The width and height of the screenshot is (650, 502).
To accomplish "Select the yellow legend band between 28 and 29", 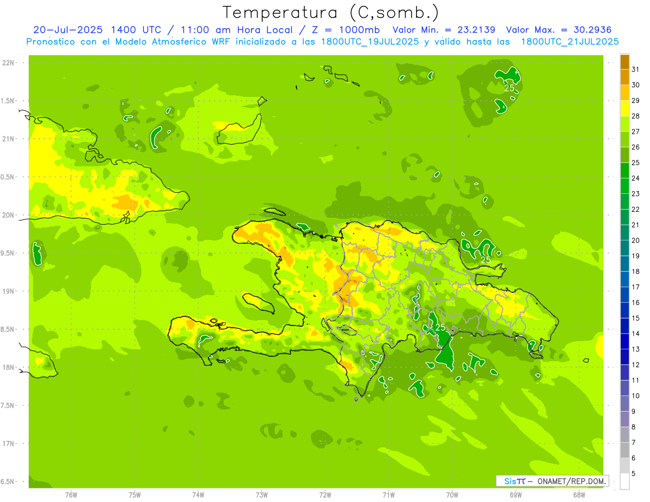I will tap(625, 108).
